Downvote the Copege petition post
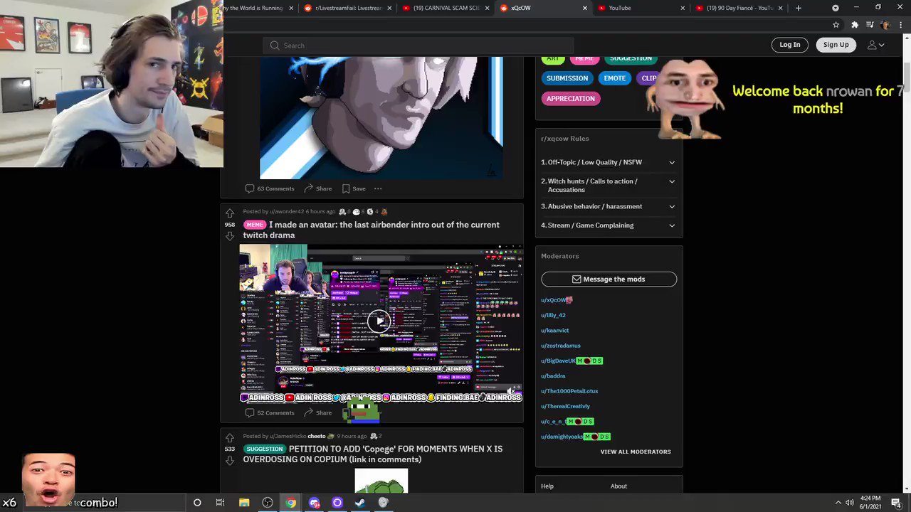 point(230,461)
